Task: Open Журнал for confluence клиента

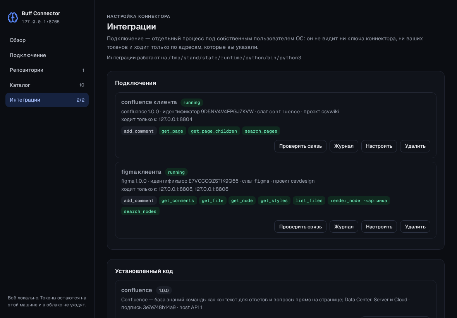Action: tap(344, 146)
